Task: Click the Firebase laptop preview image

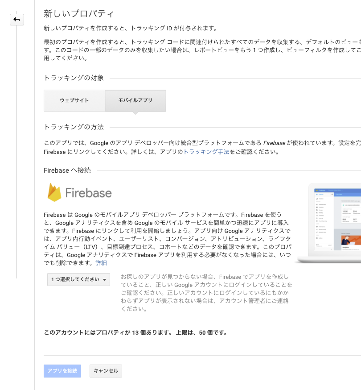Action: pyautogui.click(x=328, y=223)
